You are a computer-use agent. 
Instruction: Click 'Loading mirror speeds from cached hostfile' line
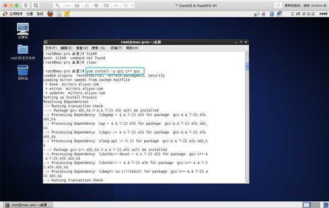(x=87, y=80)
